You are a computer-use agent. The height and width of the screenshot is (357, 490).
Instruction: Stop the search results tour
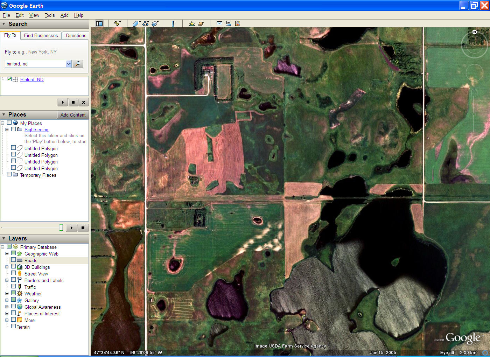click(73, 102)
